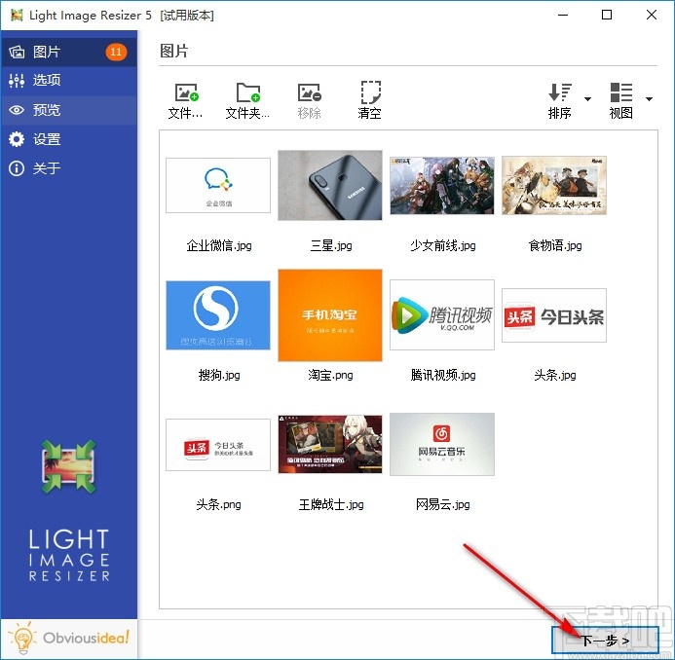
Task: Expand the 视图 view dropdown arrow
Action: 649,99
